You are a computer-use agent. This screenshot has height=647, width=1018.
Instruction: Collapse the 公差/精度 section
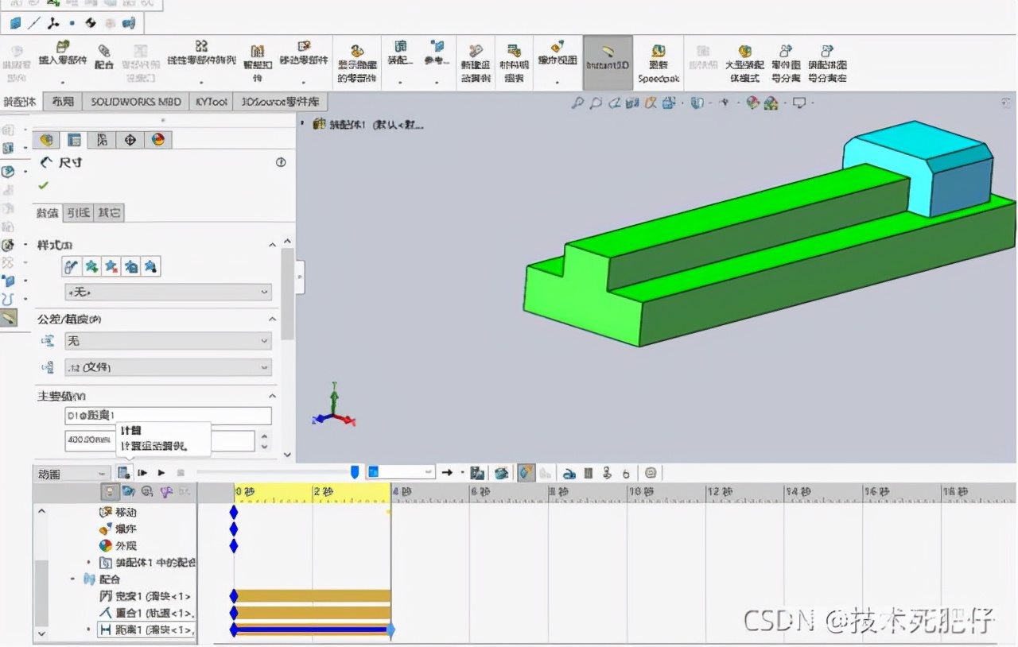[272, 320]
